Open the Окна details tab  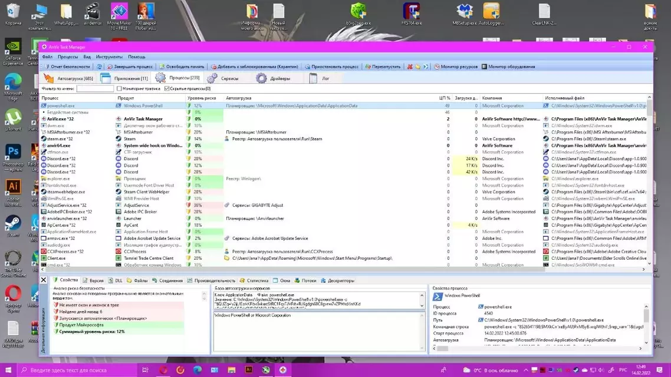click(x=282, y=281)
